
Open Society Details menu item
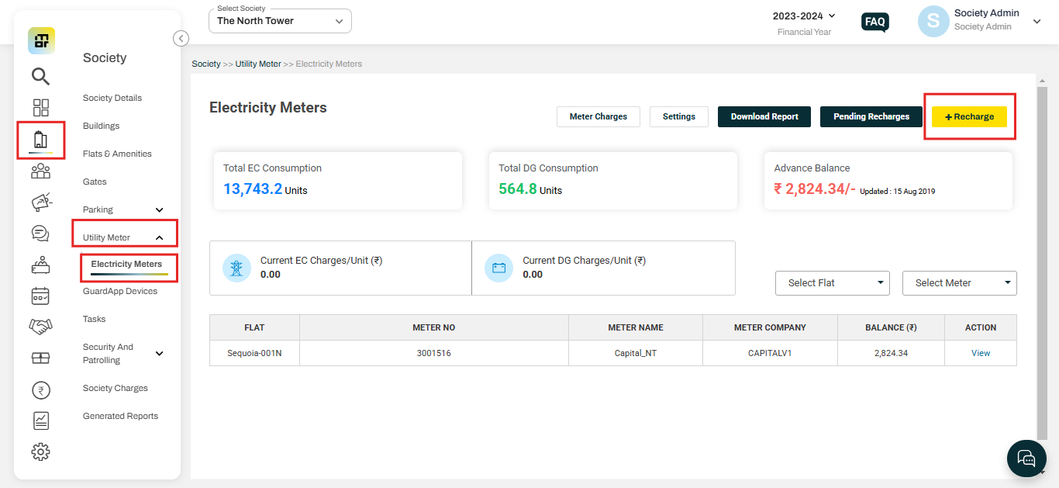point(112,98)
